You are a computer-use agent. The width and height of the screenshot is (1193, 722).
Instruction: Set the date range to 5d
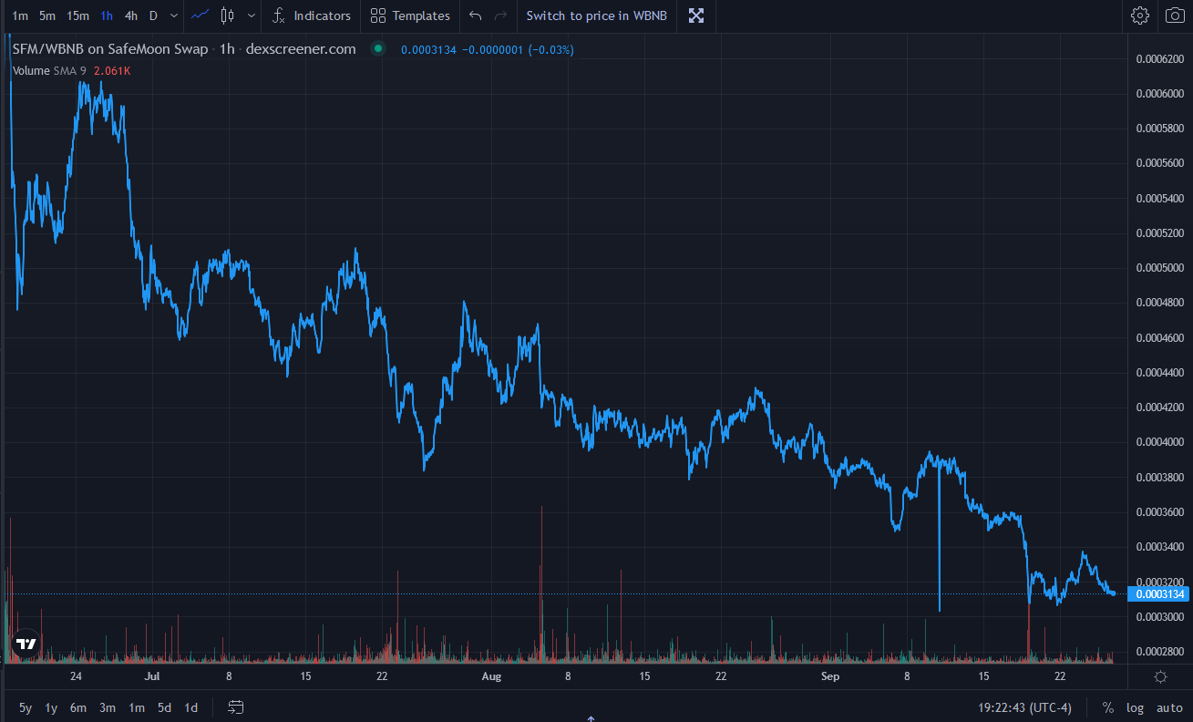pyautogui.click(x=164, y=707)
